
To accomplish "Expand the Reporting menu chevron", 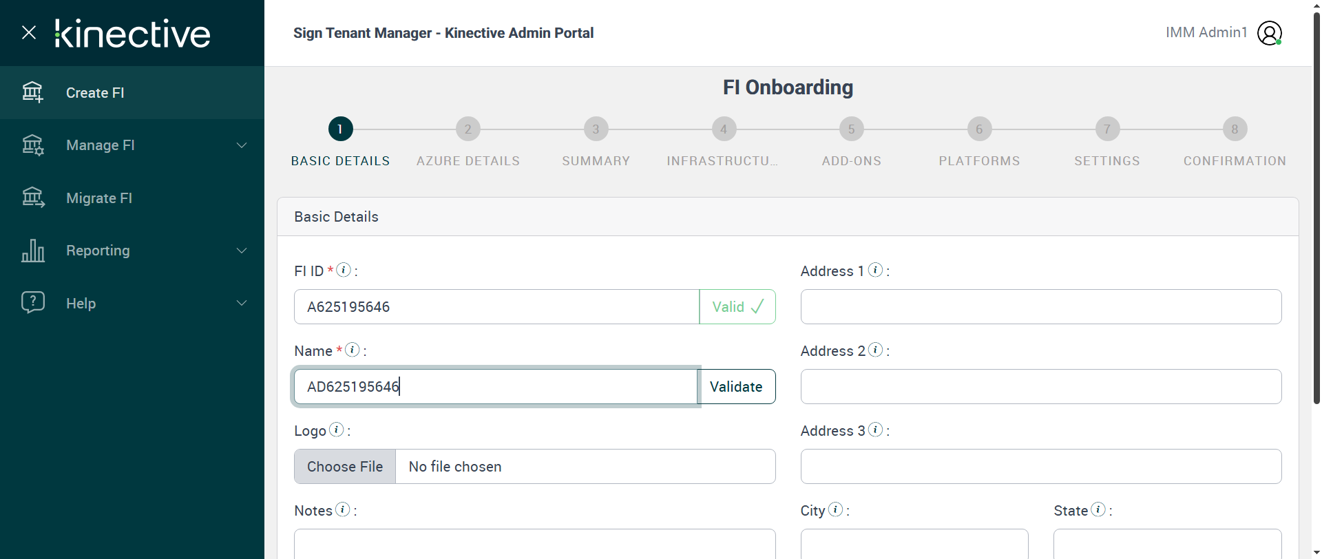I will [242, 251].
